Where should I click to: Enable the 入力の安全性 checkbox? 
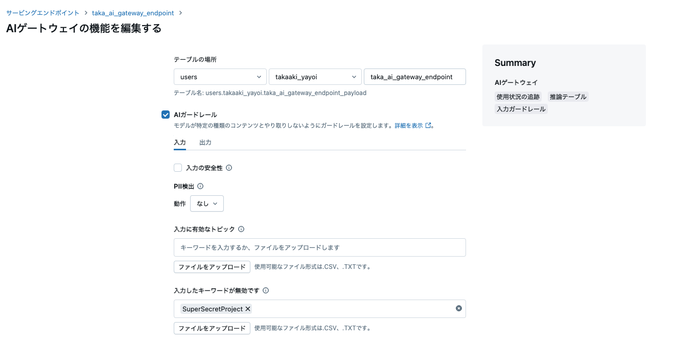point(177,167)
